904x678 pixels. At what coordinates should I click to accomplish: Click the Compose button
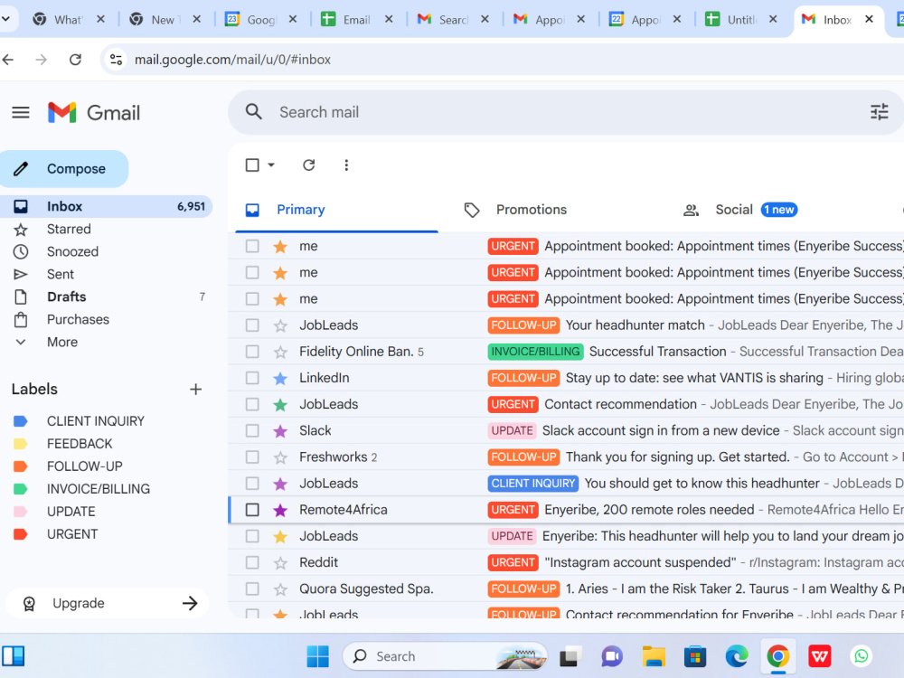[x=63, y=169]
